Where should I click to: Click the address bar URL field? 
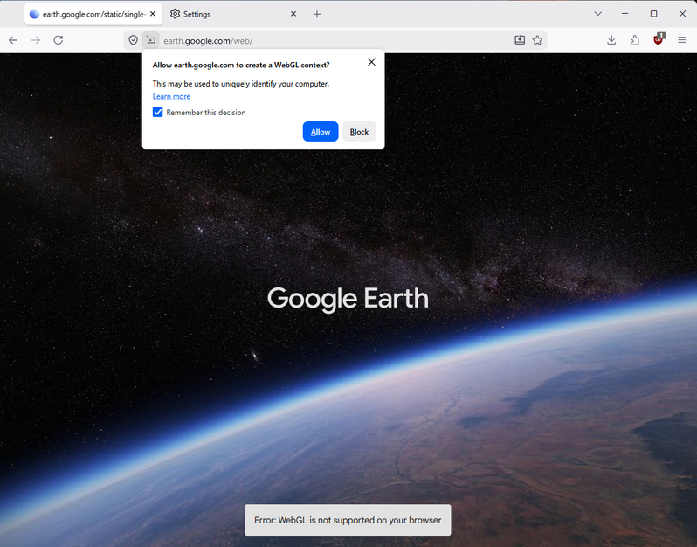[334, 40]
